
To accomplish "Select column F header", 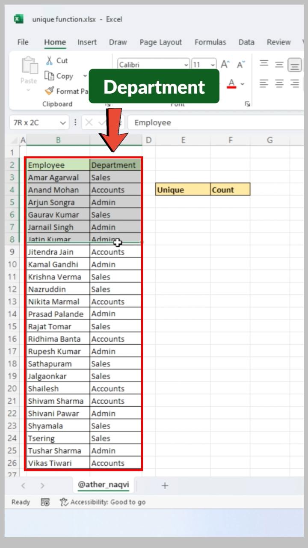I will pyautogui.click(x=230, y=140).
